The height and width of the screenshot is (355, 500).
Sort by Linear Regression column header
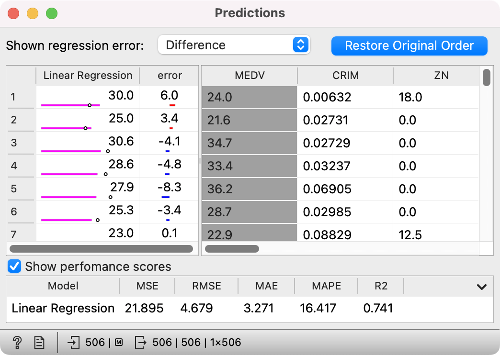[x=88, y=76]
